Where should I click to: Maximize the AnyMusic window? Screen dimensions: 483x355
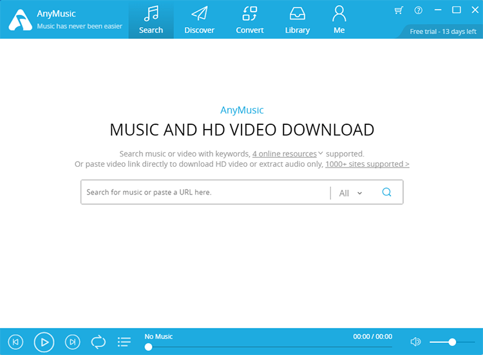click(x=456, y=10)
